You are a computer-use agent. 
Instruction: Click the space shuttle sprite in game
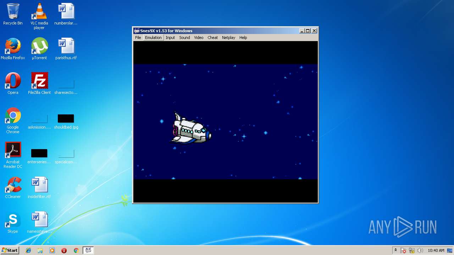coord(192,128)
